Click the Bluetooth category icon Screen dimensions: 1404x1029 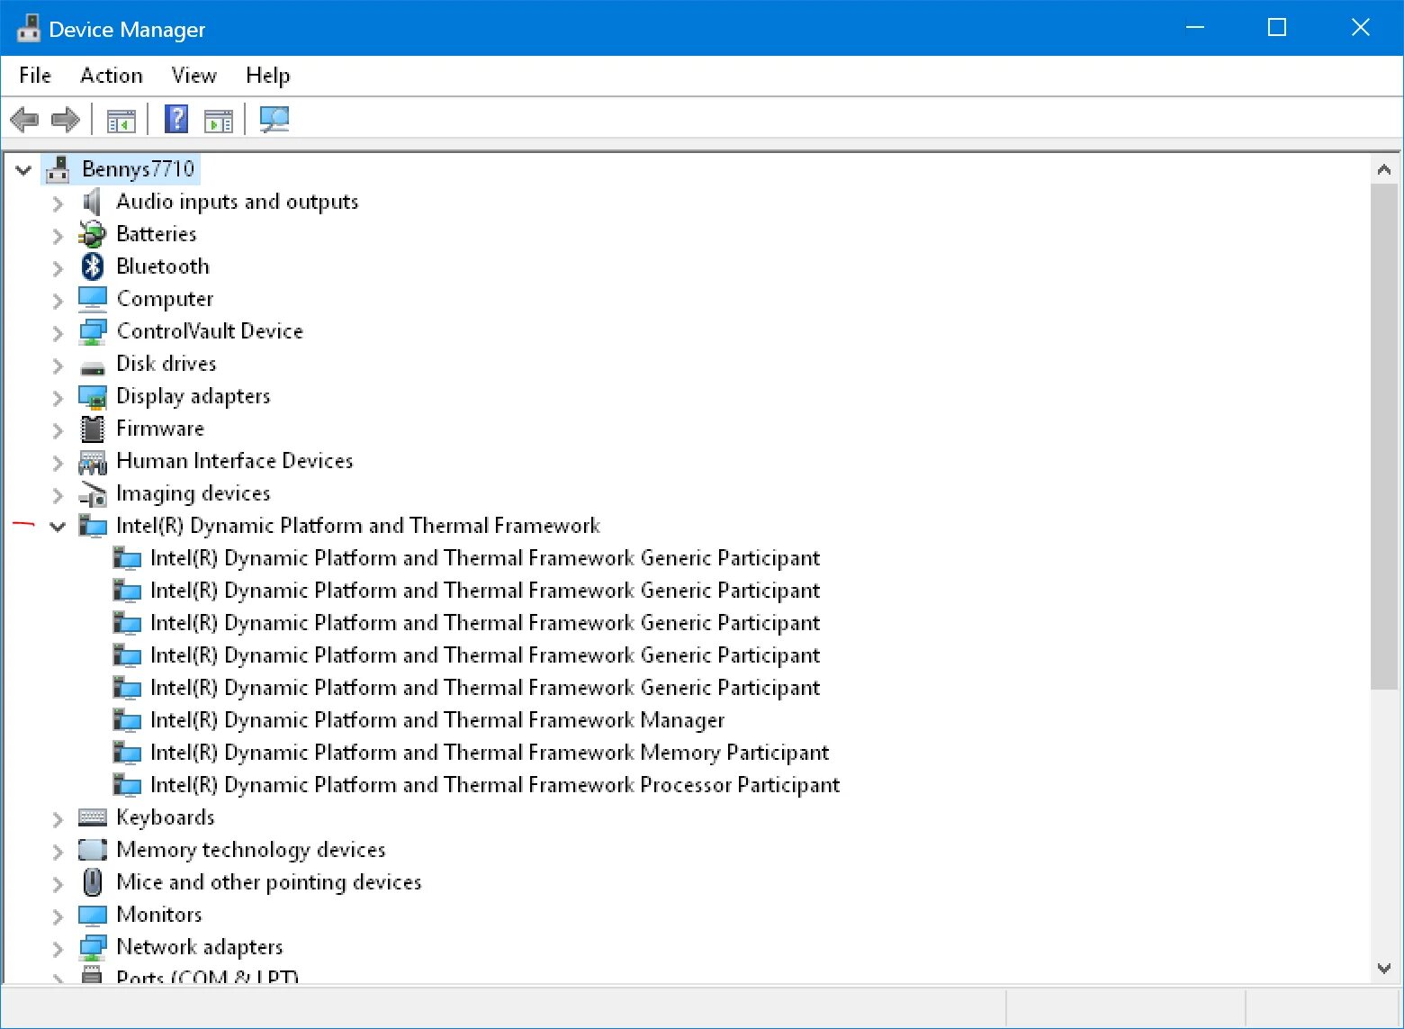pos(93,266)
